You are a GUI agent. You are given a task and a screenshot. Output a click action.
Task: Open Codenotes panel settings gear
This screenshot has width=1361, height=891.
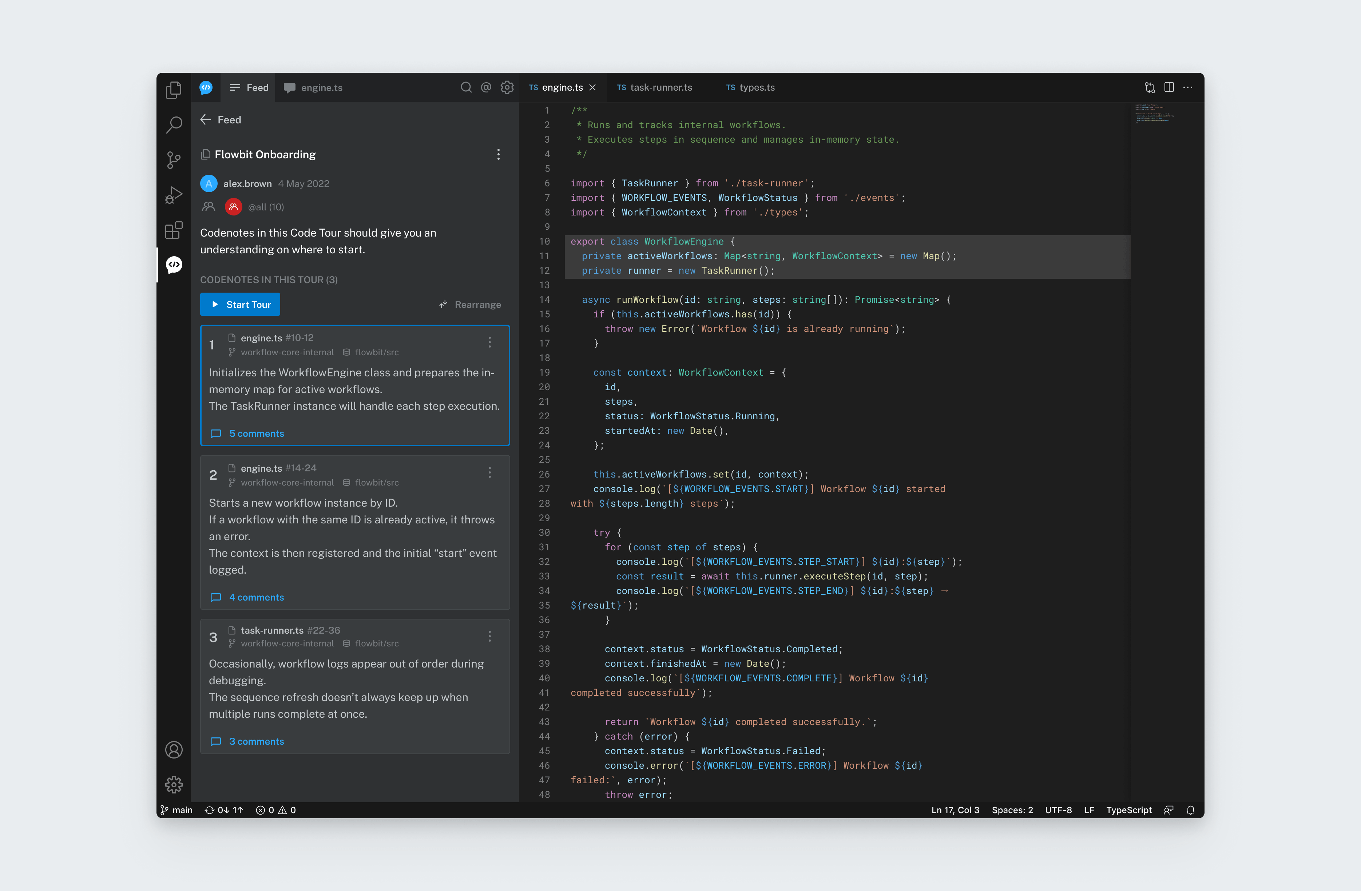coord(507,87)
